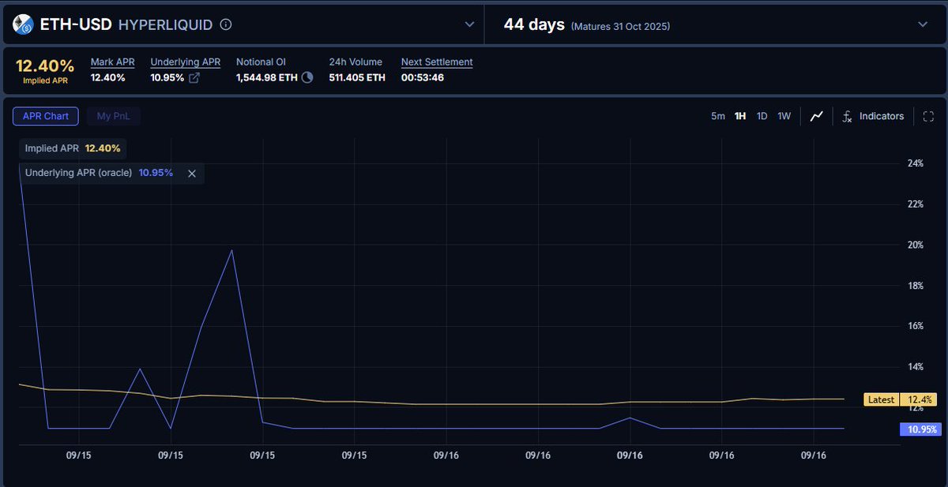This screenshot has height=487, width=948.
Task: Open the market selector dropdown
Action: 470,24
